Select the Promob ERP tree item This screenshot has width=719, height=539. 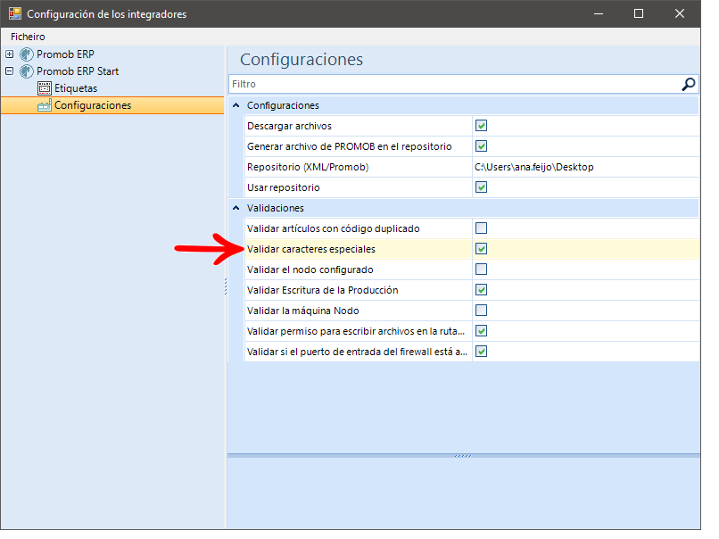65,54
